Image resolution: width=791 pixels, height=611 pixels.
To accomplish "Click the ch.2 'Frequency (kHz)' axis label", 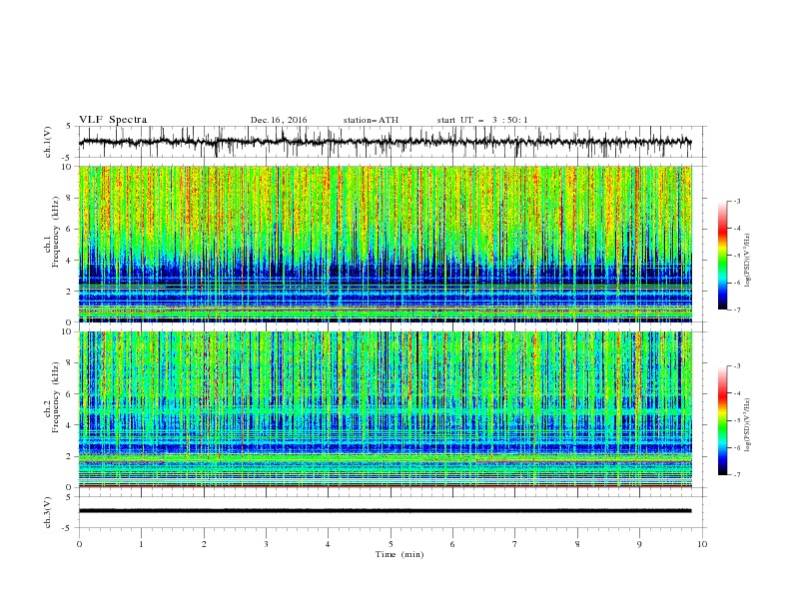I will click(x=55, y=396).
